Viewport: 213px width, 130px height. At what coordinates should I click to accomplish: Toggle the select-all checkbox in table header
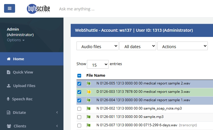(79, 76)
